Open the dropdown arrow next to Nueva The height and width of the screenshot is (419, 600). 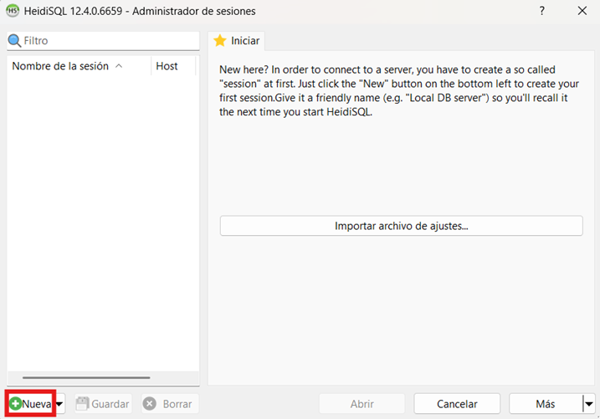(59, 404)
